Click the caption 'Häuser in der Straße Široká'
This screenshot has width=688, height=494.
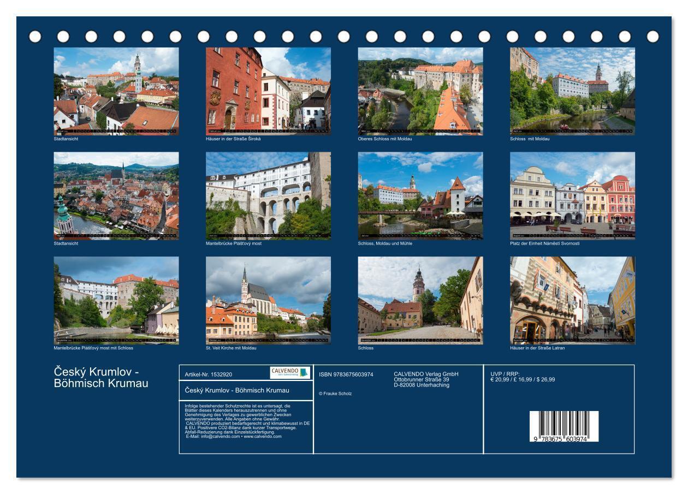pos(233,139)
